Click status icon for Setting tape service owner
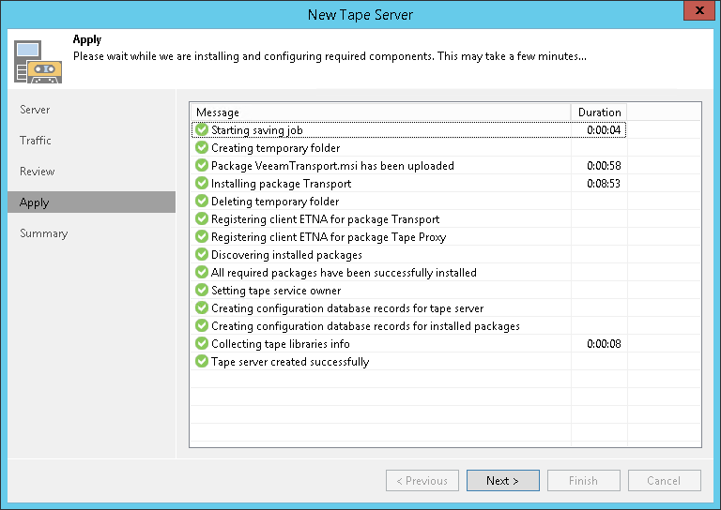Screen dimensions: 721x510 pos(201,291)
